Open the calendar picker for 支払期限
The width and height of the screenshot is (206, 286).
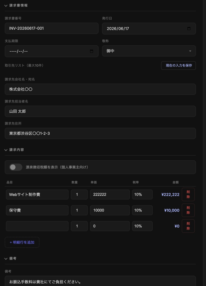pyautogui.click(x=92, y=51)
